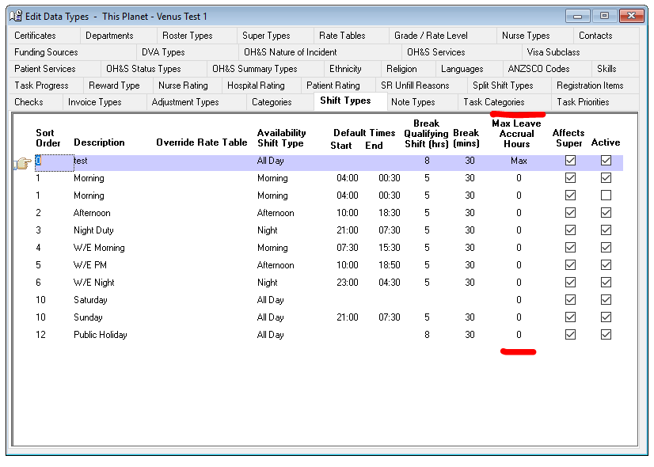Toggle Affects Super for the Sunday row
This screenshot has width=654, height=467.
click(570, 317)
